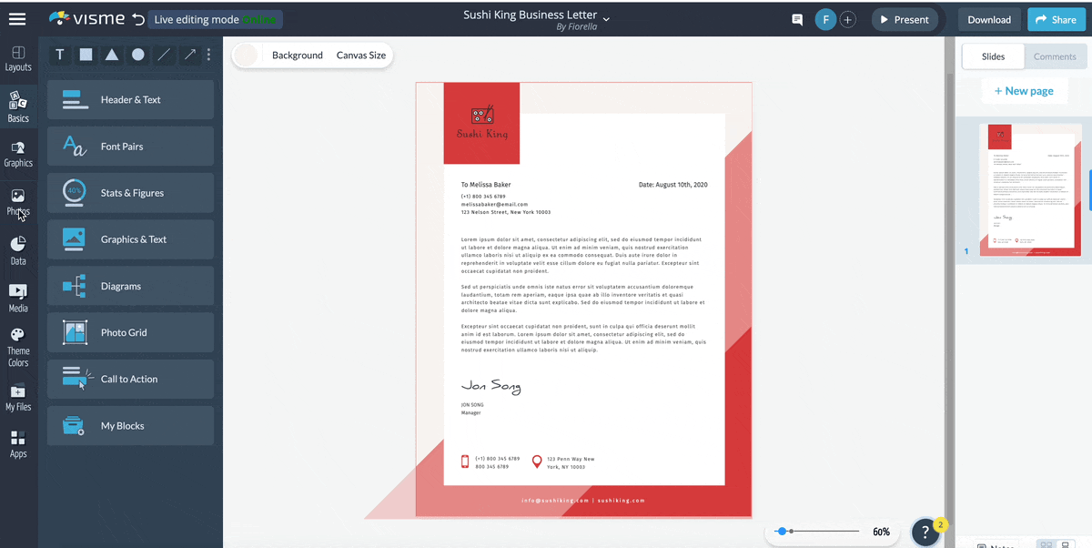
Task: Select the arrow line tool
Action: [190, 55]
